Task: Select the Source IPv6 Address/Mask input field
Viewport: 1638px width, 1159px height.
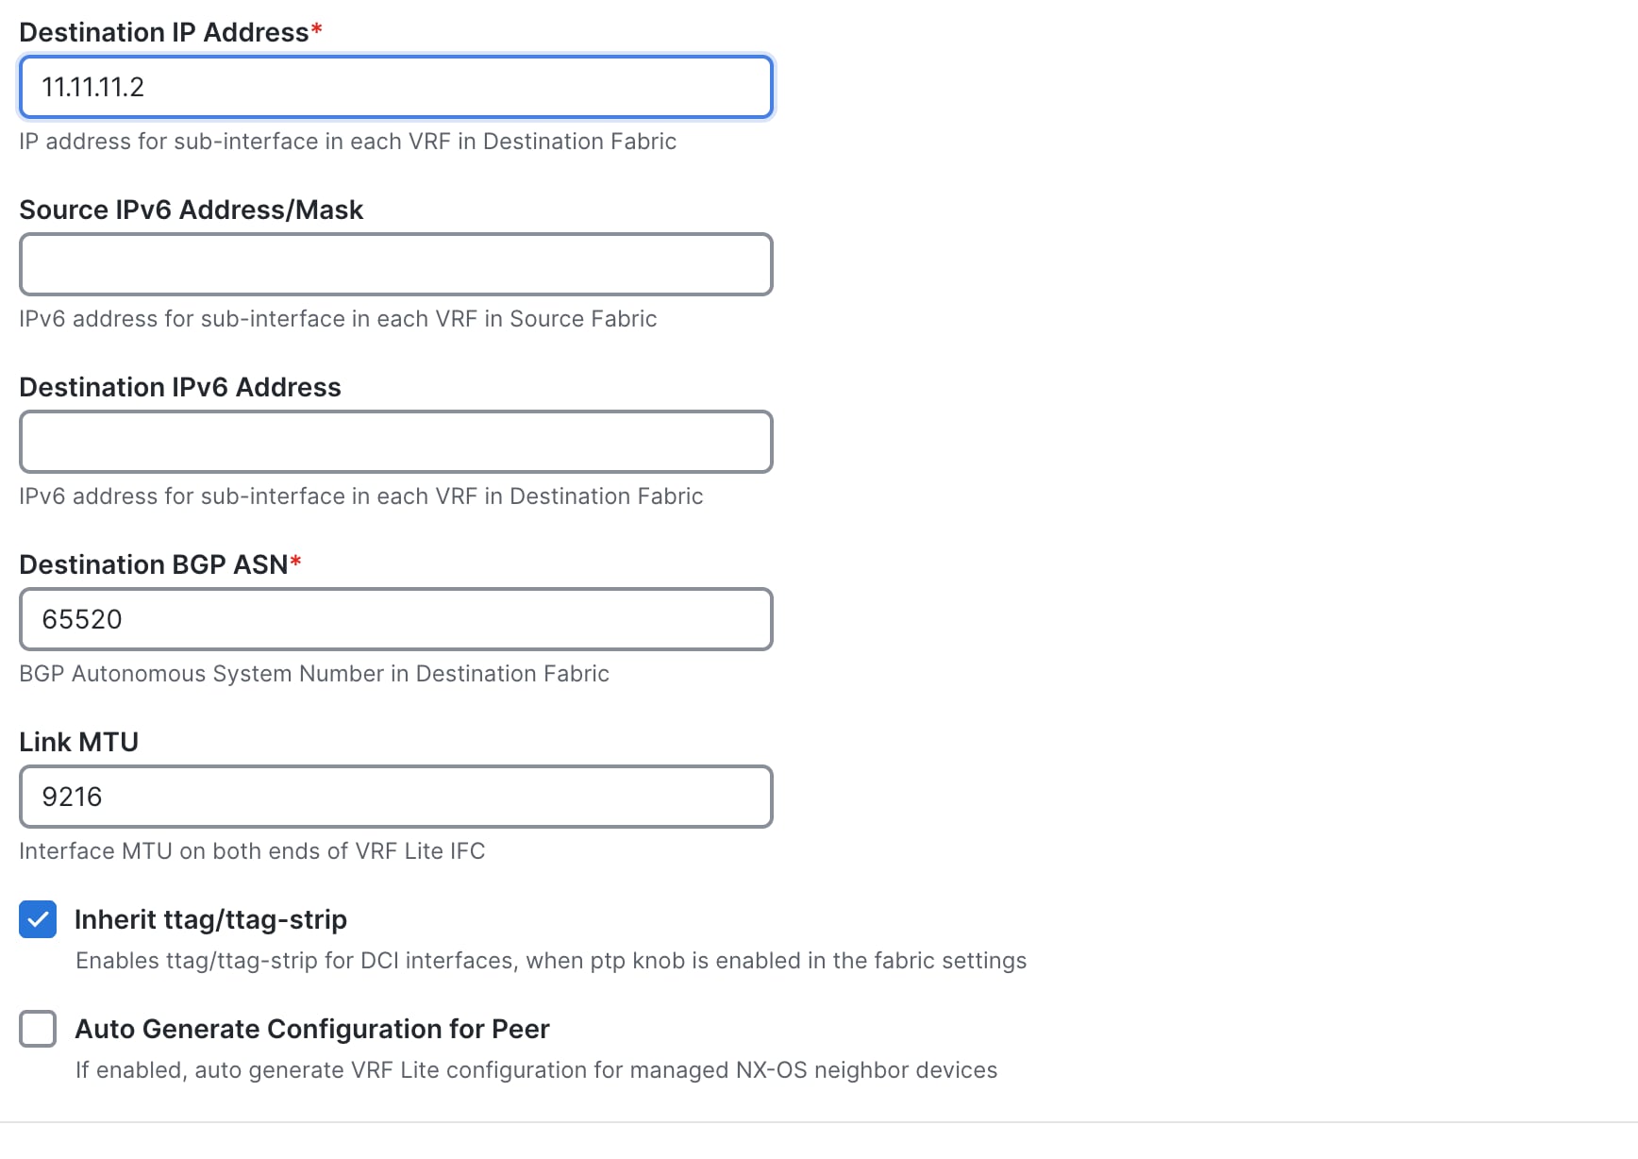Action: tap(396, 264)
